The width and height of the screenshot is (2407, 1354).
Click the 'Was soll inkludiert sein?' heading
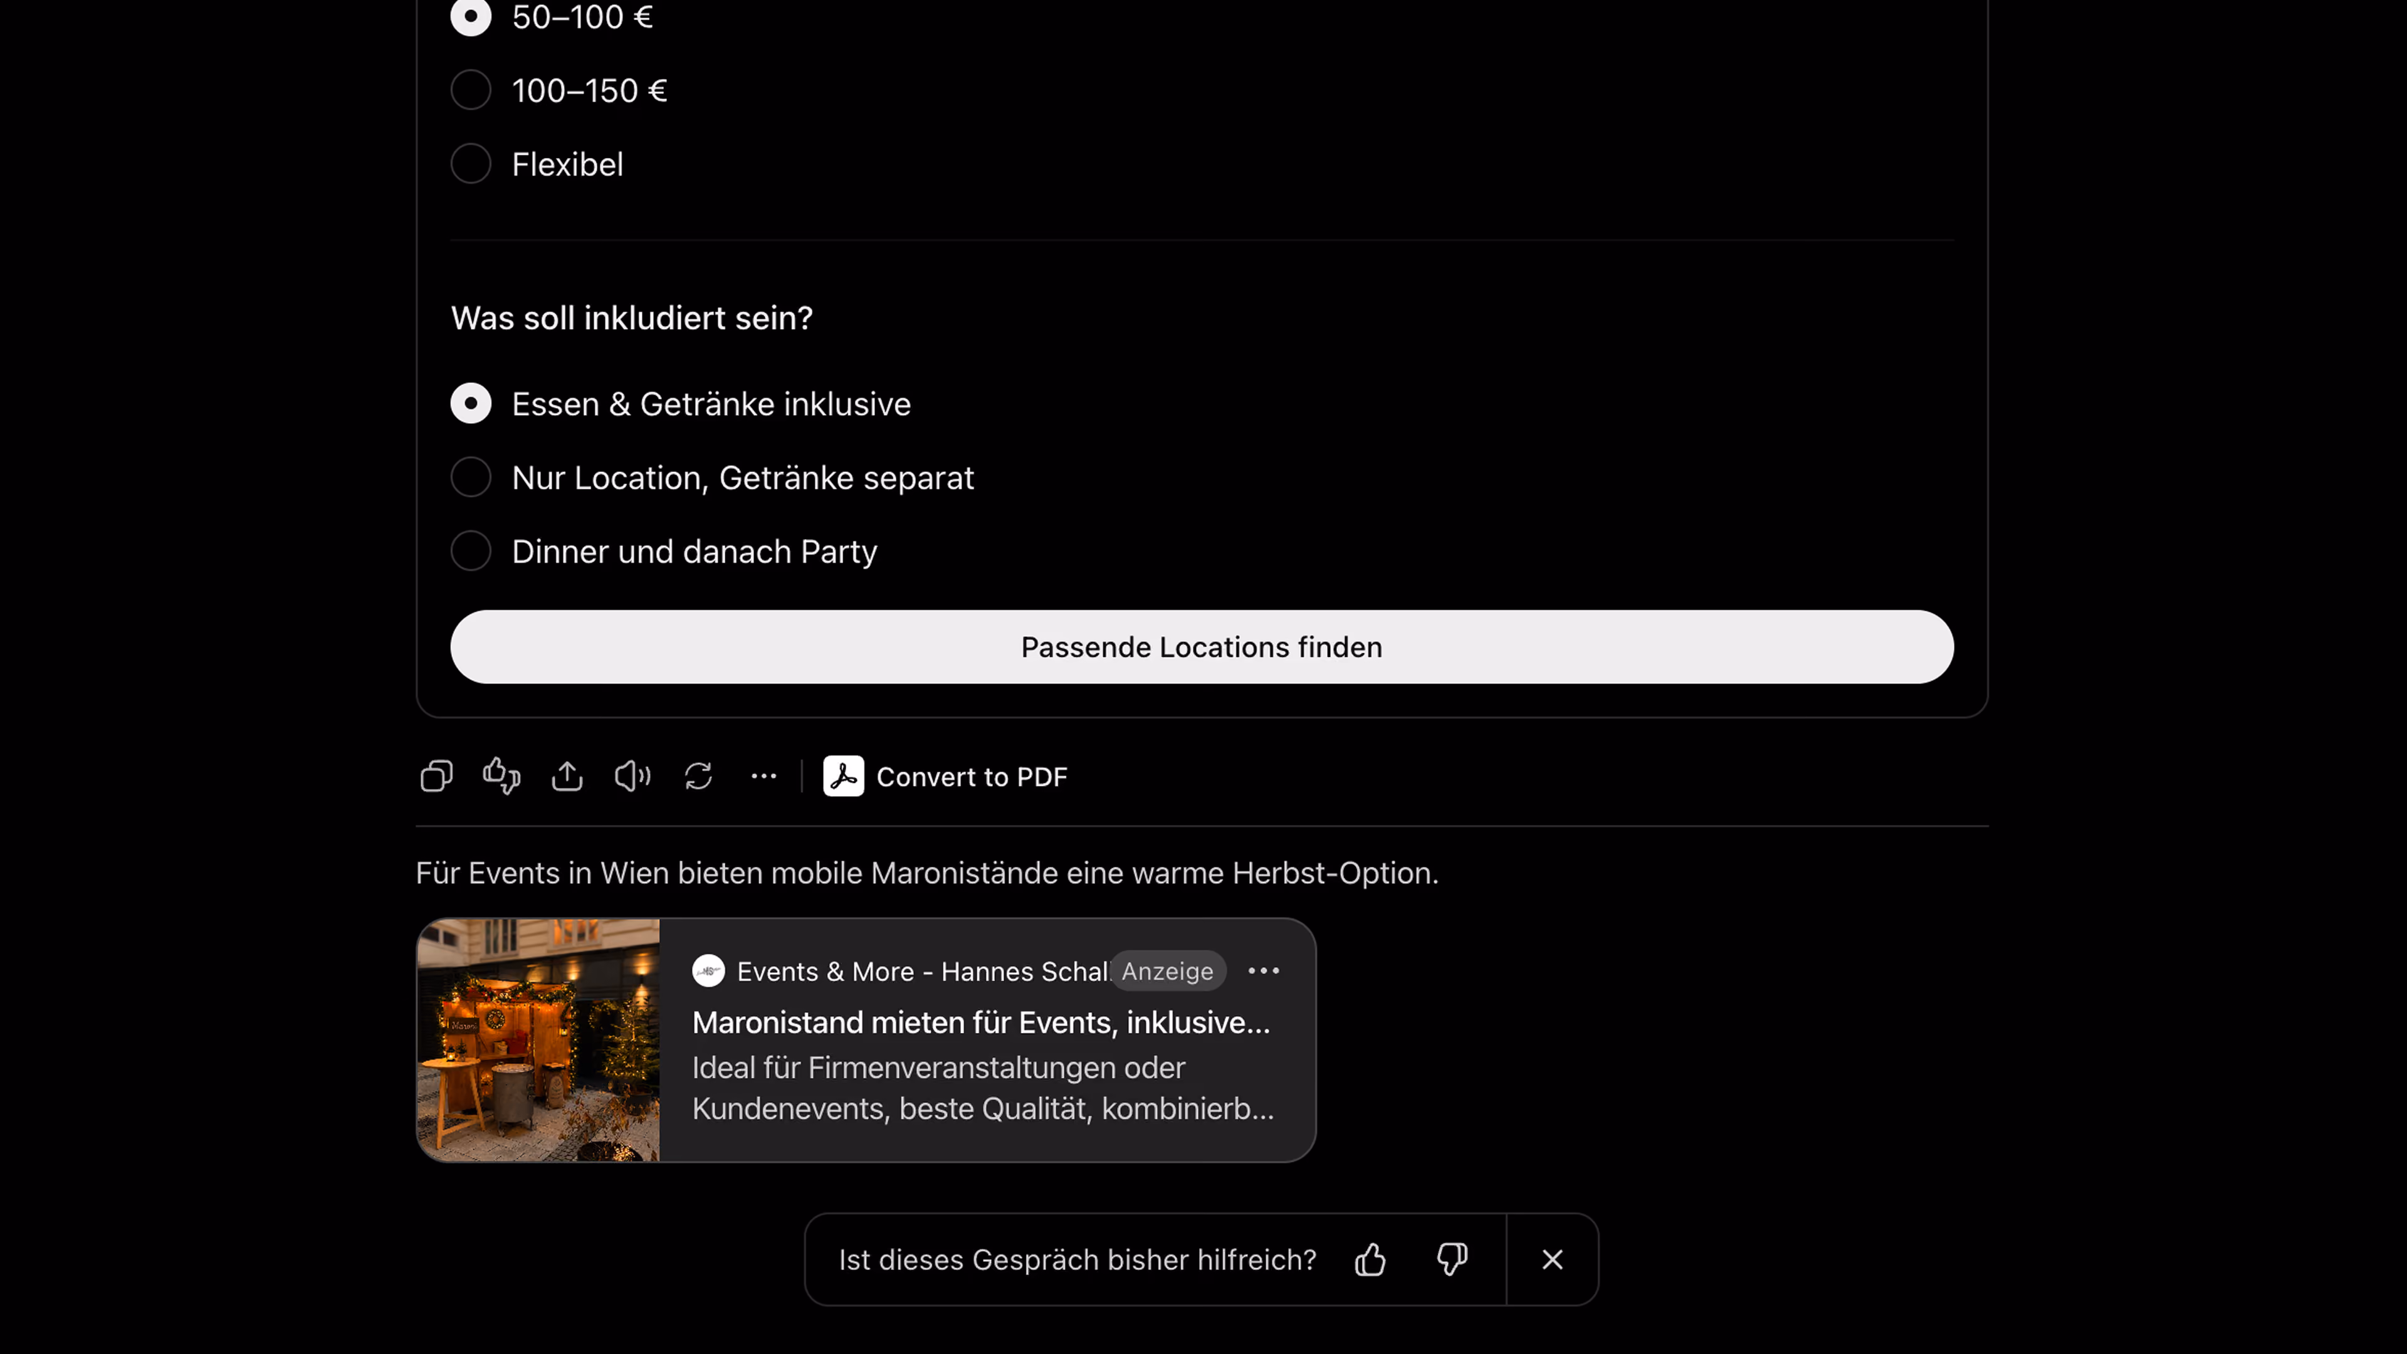[632, 318]
